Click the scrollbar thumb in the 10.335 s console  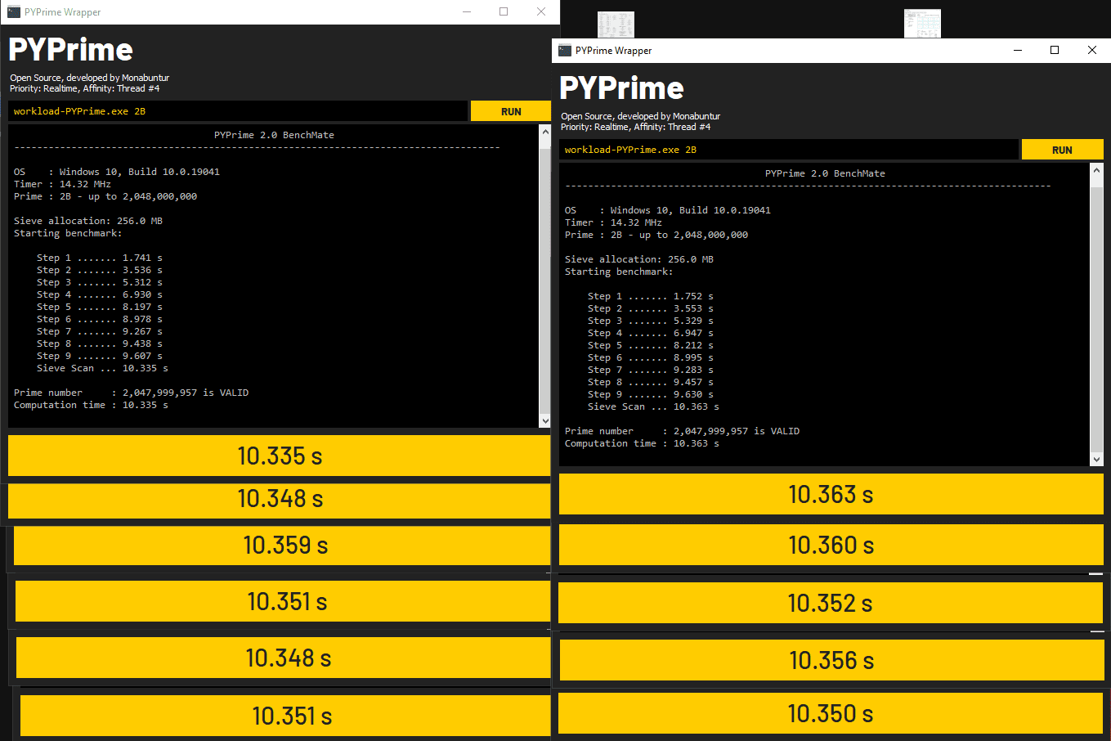coord(545,282)
